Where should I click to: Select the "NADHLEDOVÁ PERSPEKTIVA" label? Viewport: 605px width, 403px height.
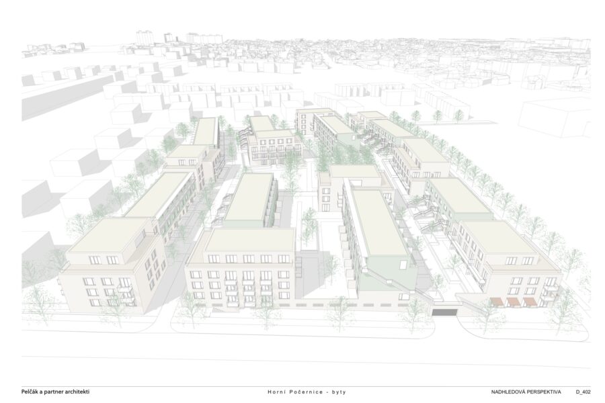click(526, 392)
